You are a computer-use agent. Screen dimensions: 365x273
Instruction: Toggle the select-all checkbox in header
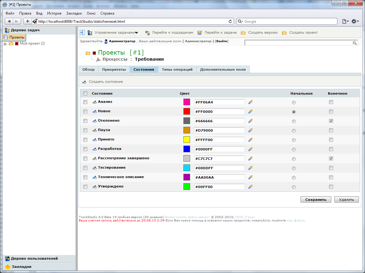pos(85,93)
